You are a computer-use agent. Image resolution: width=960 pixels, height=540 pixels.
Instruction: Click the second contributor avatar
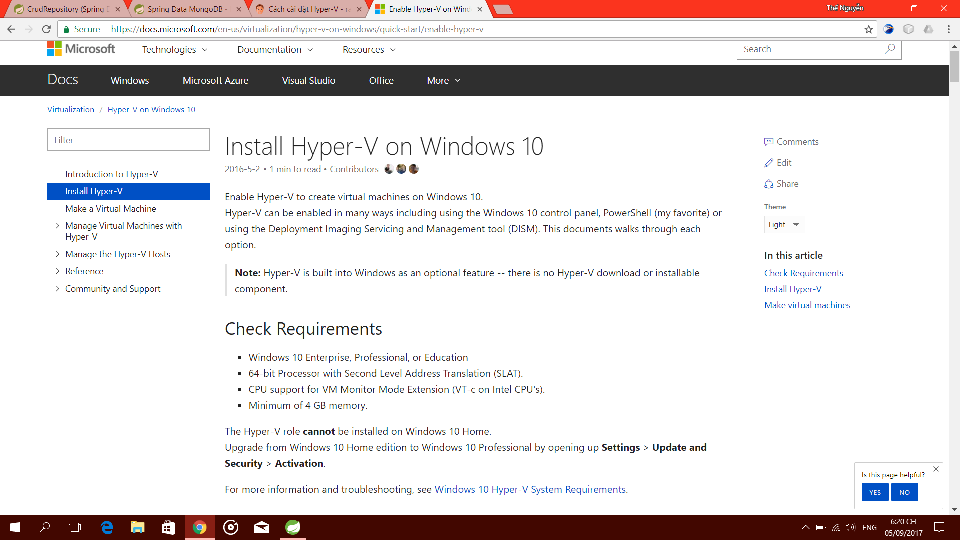tap(401, 169)
